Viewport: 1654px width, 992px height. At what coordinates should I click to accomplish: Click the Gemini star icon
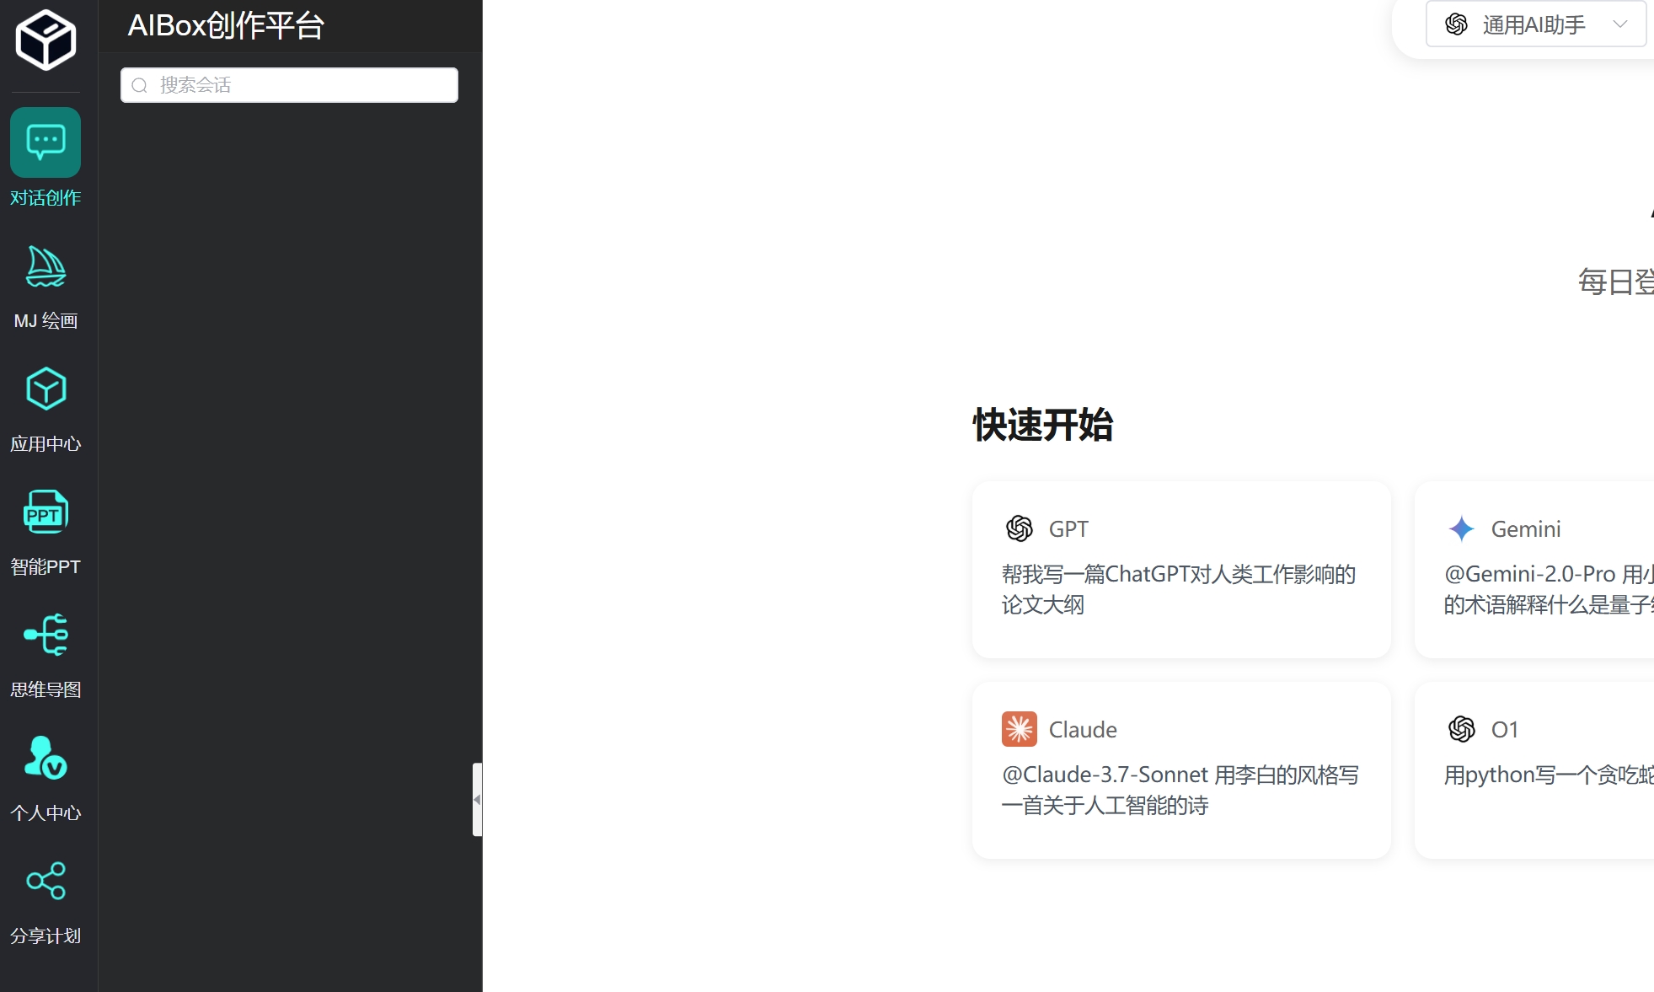coord(1461,528)
